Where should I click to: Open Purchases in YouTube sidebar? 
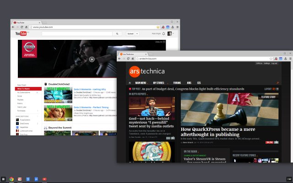pos(22,111)
